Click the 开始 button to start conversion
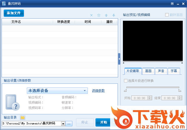This screenshot has width=187, height=130. click(103, 122)
